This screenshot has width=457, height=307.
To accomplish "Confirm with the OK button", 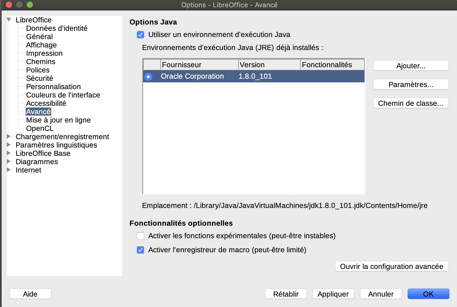I will (x=428, y=294).
